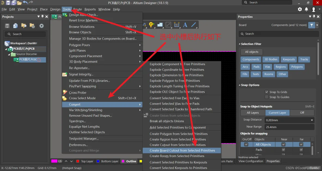Screen dimensions: 322x171
Task: Click the layer down arrow in layer bar
Action: tap(71, 161)
